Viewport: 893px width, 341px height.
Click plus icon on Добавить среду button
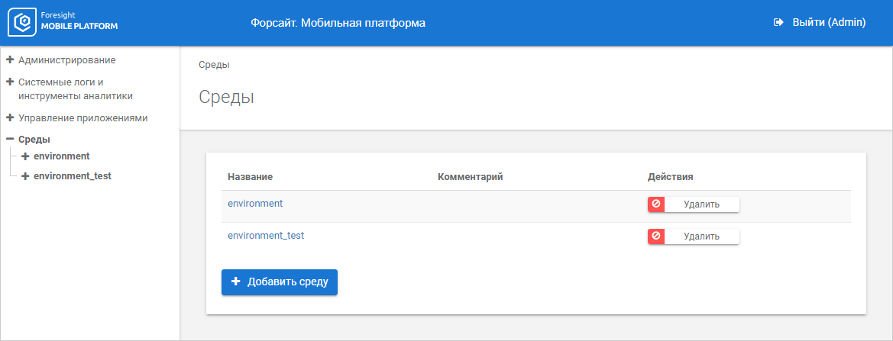[236, 282]
